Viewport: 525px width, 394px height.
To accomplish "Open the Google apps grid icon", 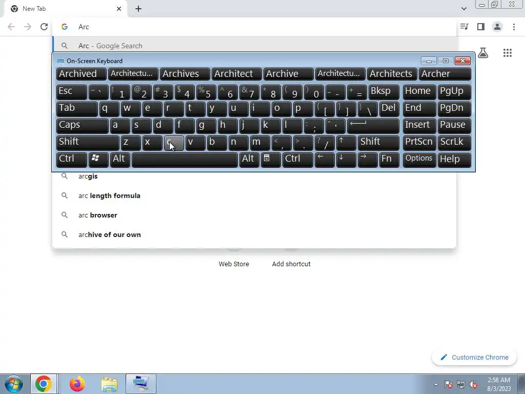I will click(507, 53).
